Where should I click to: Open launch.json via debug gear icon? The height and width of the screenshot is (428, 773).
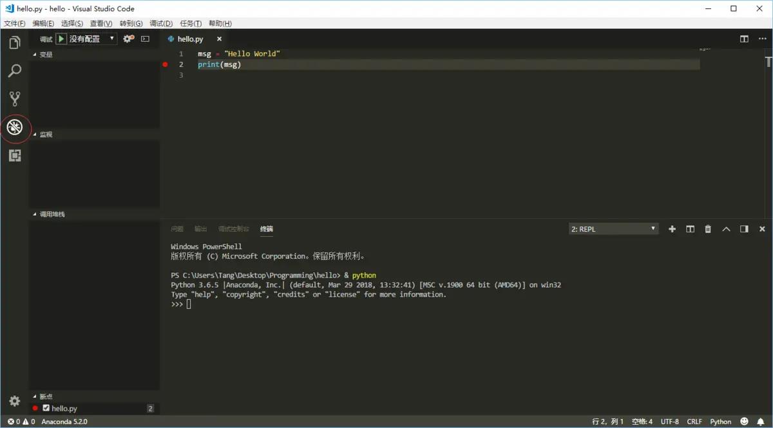click(x=128, y=39)
